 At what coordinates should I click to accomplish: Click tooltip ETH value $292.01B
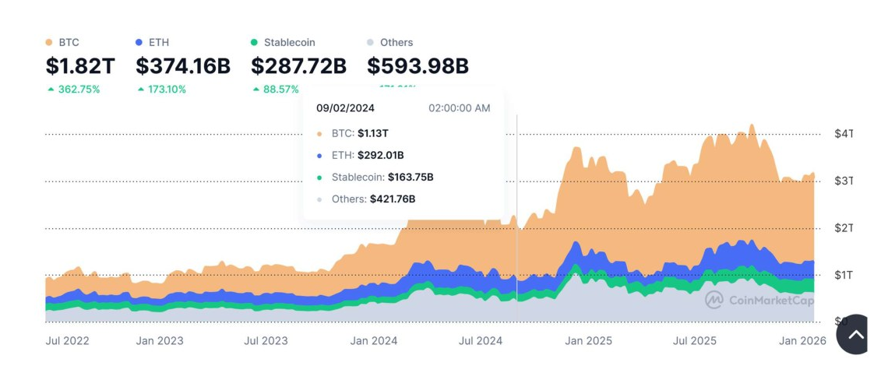pos(379,155)
